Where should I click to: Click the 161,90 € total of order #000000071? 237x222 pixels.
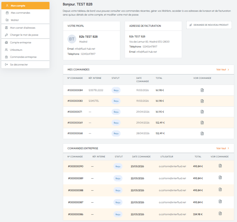point(160,112)
